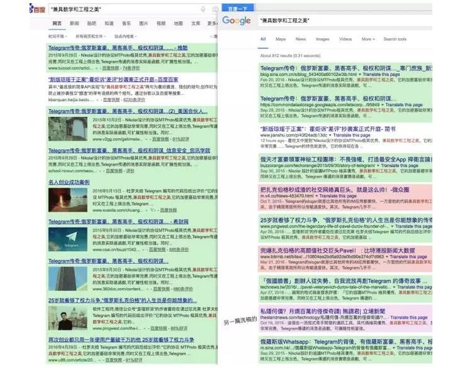The image size is (460, 368).
Task: Click the archway thumbnail of the v2gg.com result
Action: coord(68,129)
